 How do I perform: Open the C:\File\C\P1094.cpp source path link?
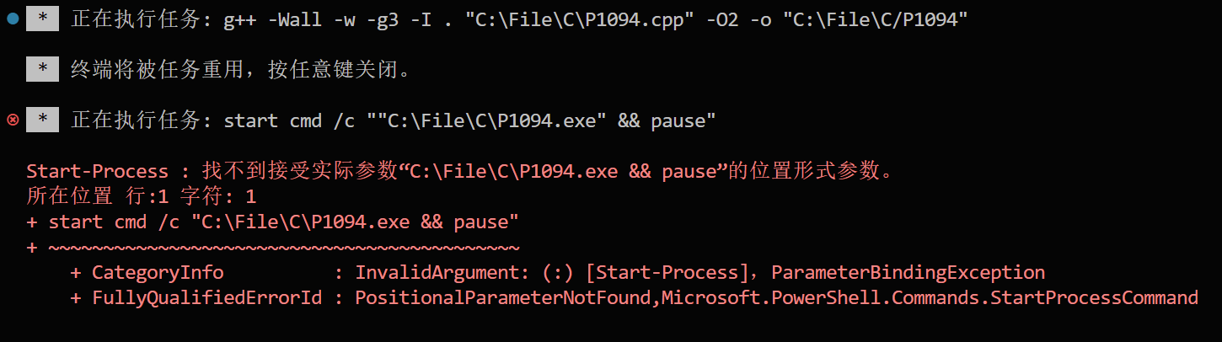pyautogui.click(x=574, y=19)
